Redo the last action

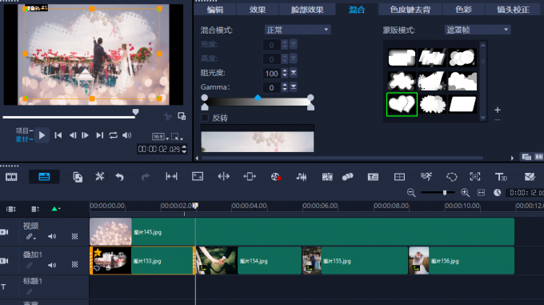(146, 177)
